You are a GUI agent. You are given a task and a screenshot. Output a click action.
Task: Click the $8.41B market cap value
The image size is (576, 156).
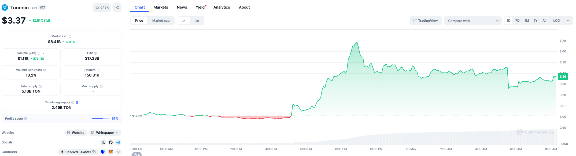pyautogui.click(x=54, y=42)
